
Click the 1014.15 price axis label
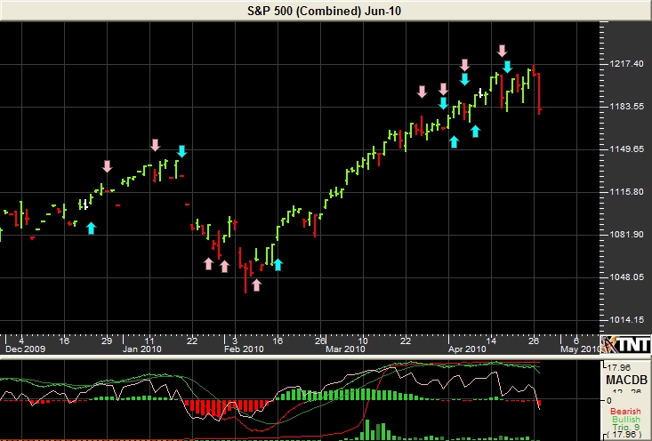tap(626, 319)
